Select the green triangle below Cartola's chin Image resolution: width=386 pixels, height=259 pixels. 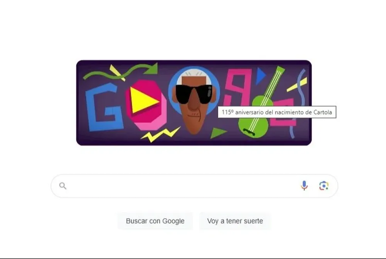[x=218, y=133]
